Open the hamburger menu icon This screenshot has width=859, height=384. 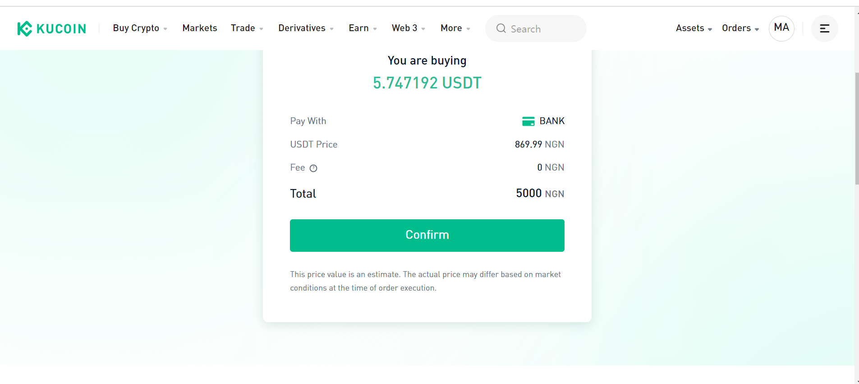coord(824,28)
